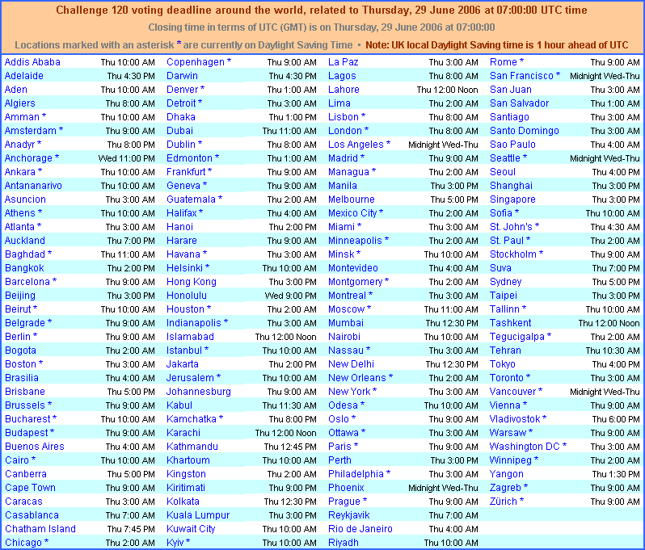Click the Kyiv link
645x550 pixels.
175,543
